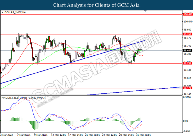
Task: Click the 17 Mar 04:01 time label
Action: pos(76,135)
